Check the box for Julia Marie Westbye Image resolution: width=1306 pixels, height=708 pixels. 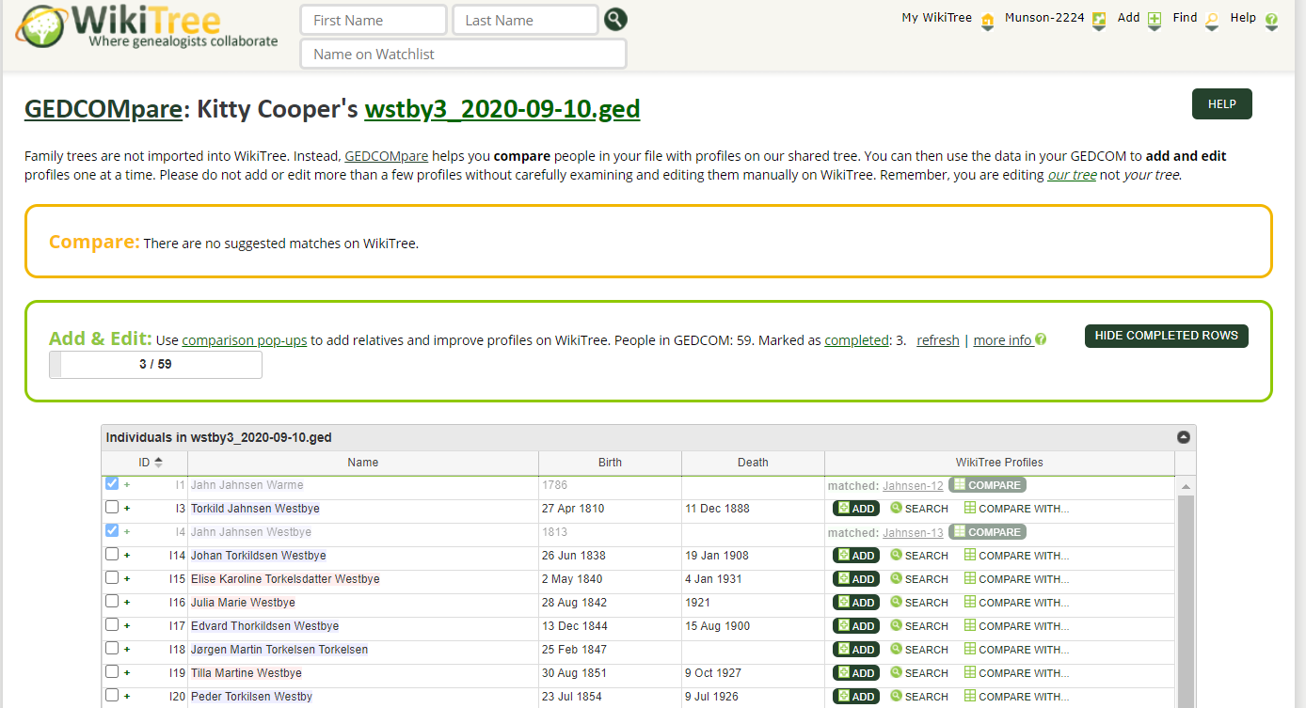112,602
